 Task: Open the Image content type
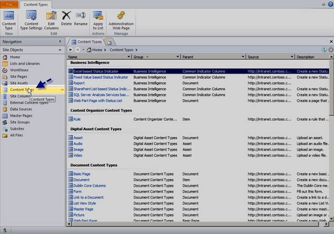click(x=78, y=150)
